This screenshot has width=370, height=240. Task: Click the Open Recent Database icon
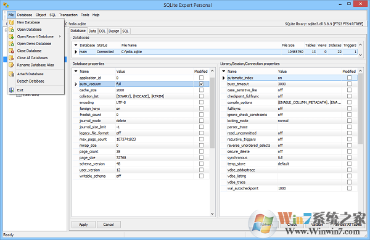click(x=11, y=36)
